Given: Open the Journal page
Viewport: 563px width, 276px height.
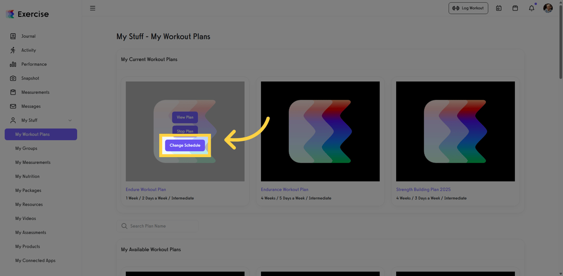Looking at the screenshot, I should pyautogui.click(x=28, y=36).
